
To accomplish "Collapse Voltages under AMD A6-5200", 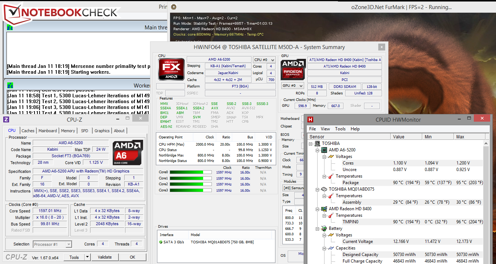I will [x=324, y=157].
